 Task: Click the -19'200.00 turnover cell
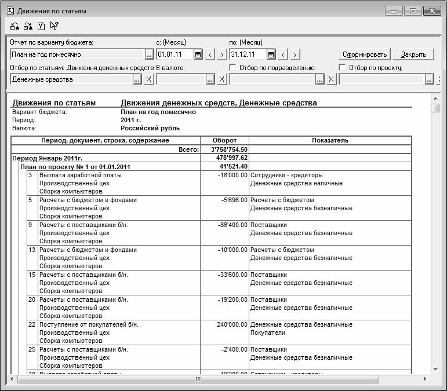[224, 308]
